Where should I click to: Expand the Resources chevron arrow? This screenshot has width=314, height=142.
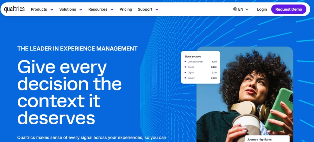pos(112,9)
